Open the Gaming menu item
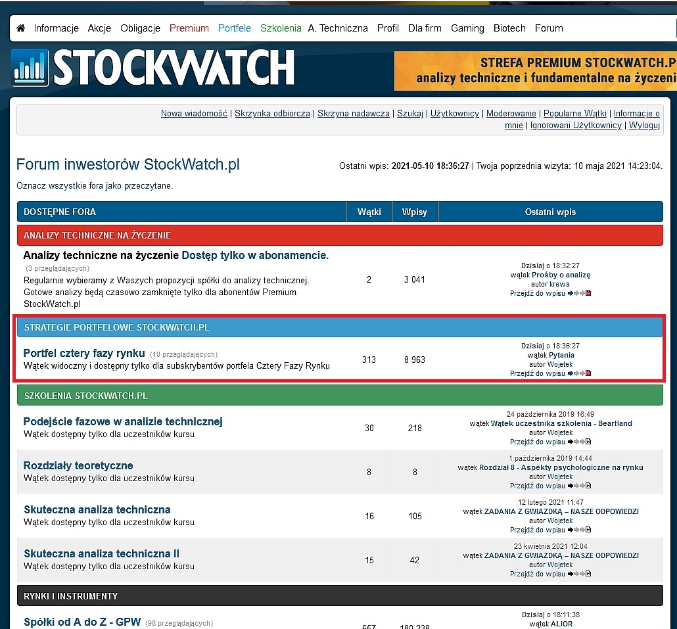The width and height of the screenshot is (677, 629). 467,28
